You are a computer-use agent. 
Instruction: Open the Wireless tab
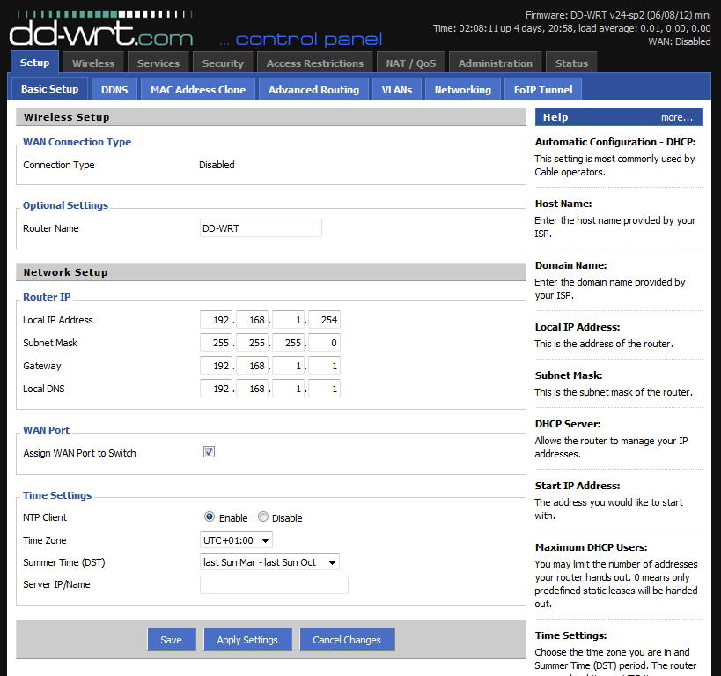(93, 63)
